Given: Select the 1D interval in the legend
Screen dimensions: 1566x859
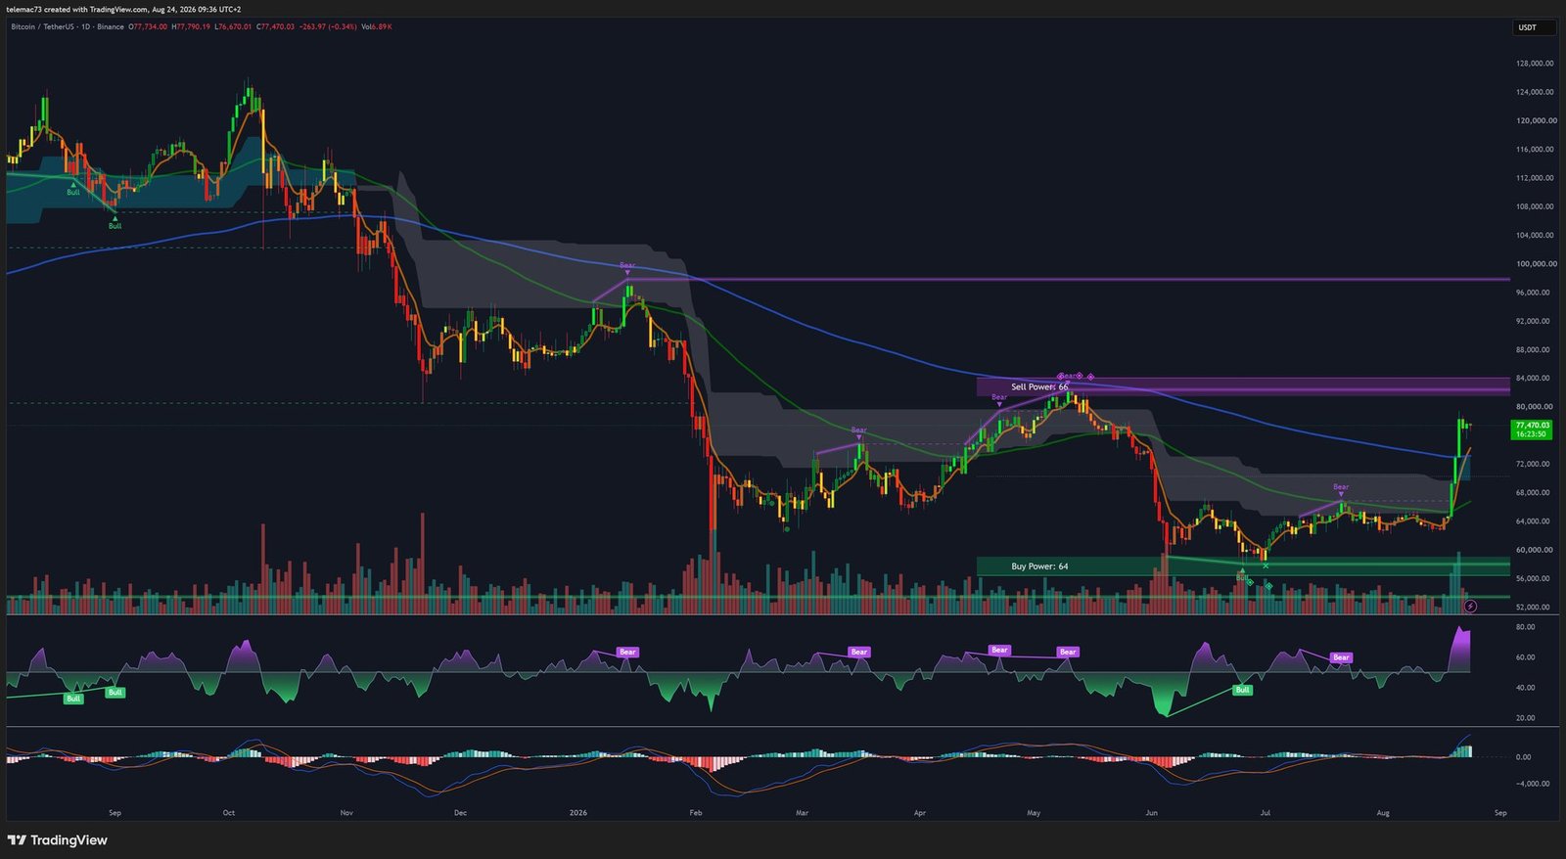Looking at the screenshot, I should point(87,26).
